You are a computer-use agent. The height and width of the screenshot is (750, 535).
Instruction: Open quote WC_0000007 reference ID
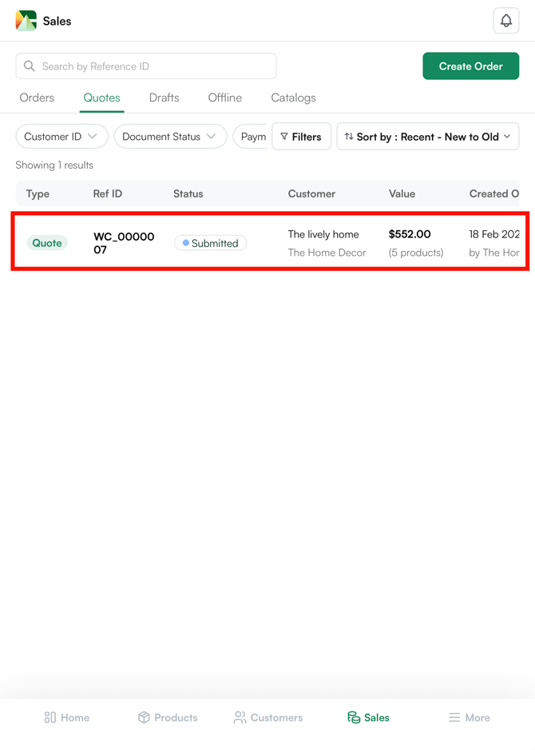(x=124, y=243)
